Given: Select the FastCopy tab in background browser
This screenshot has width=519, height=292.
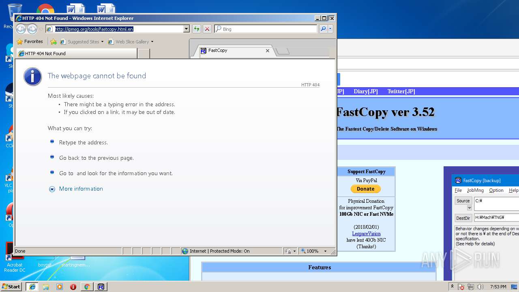Looking at the screenshot, I should [x=234, y=51].
